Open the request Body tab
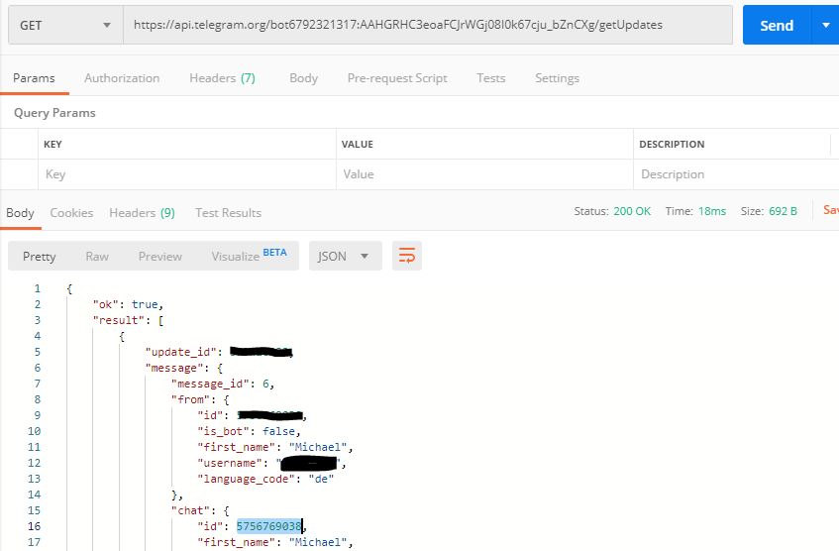 (x=303, y=78)
